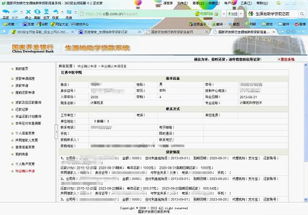Open address bar history dropdown
Viewport: 308px width, 215px height.
pyautogui.click(x=223, y=14)
